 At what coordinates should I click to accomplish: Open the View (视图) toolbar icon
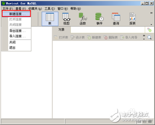(66, 19)
